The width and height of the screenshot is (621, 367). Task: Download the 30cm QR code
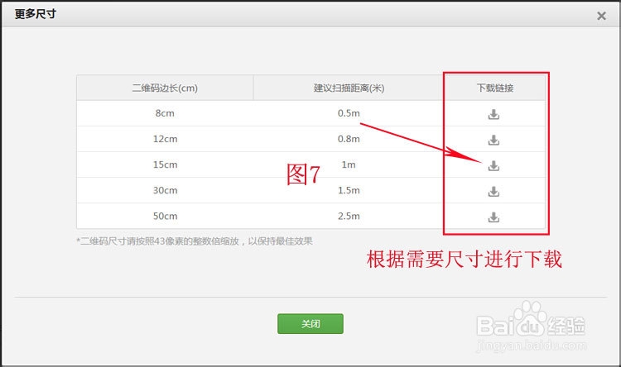pos(493,191)
